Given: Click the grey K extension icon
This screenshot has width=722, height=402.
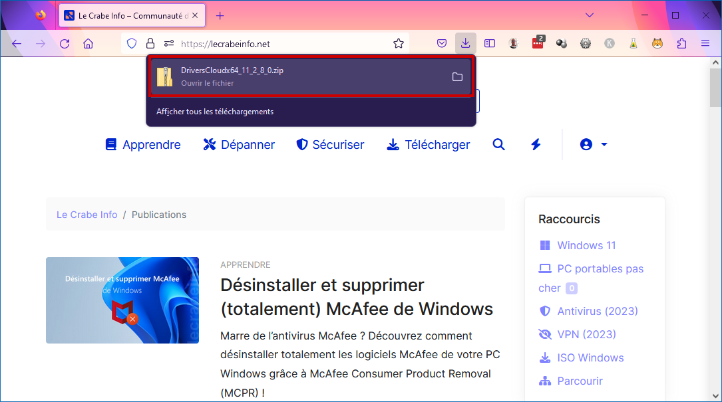Looking at the screenshot, I should (x=609, y=44).
